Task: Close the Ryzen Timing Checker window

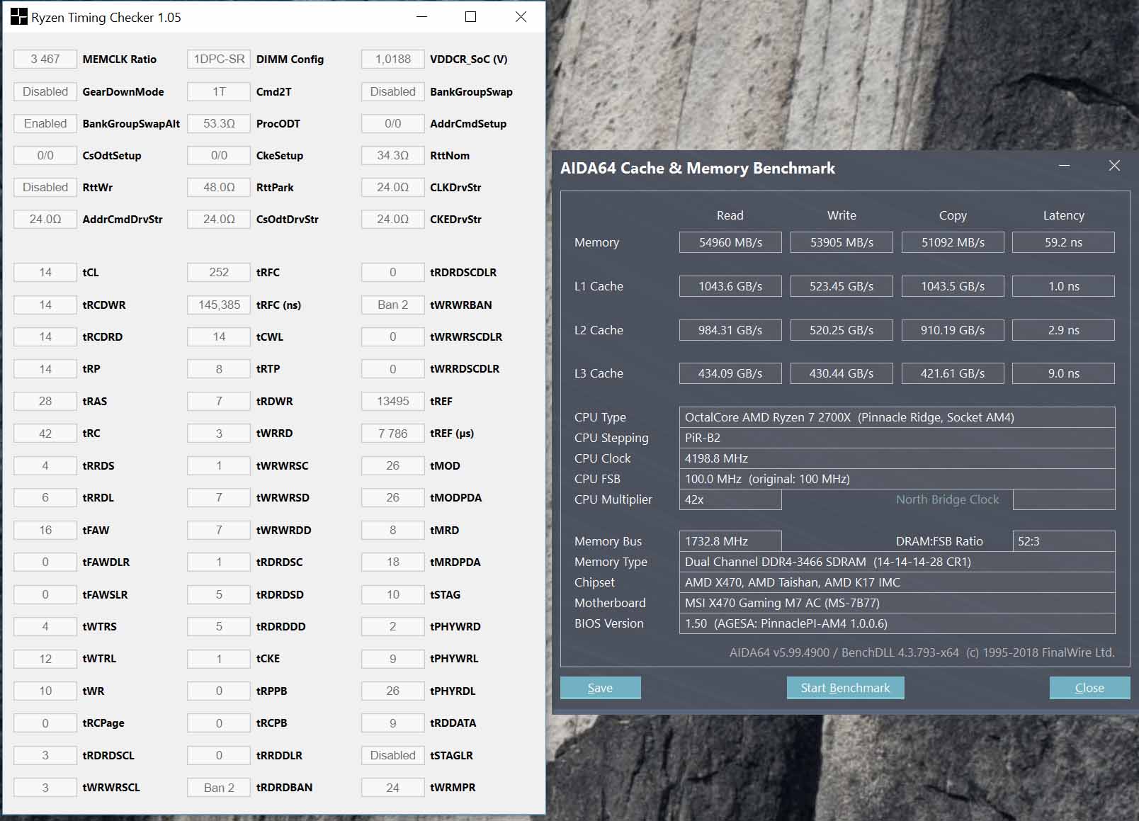Action: point(521,17)
